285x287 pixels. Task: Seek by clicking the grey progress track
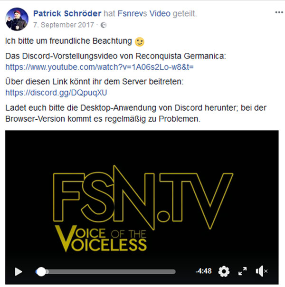[x=111, y=272]
